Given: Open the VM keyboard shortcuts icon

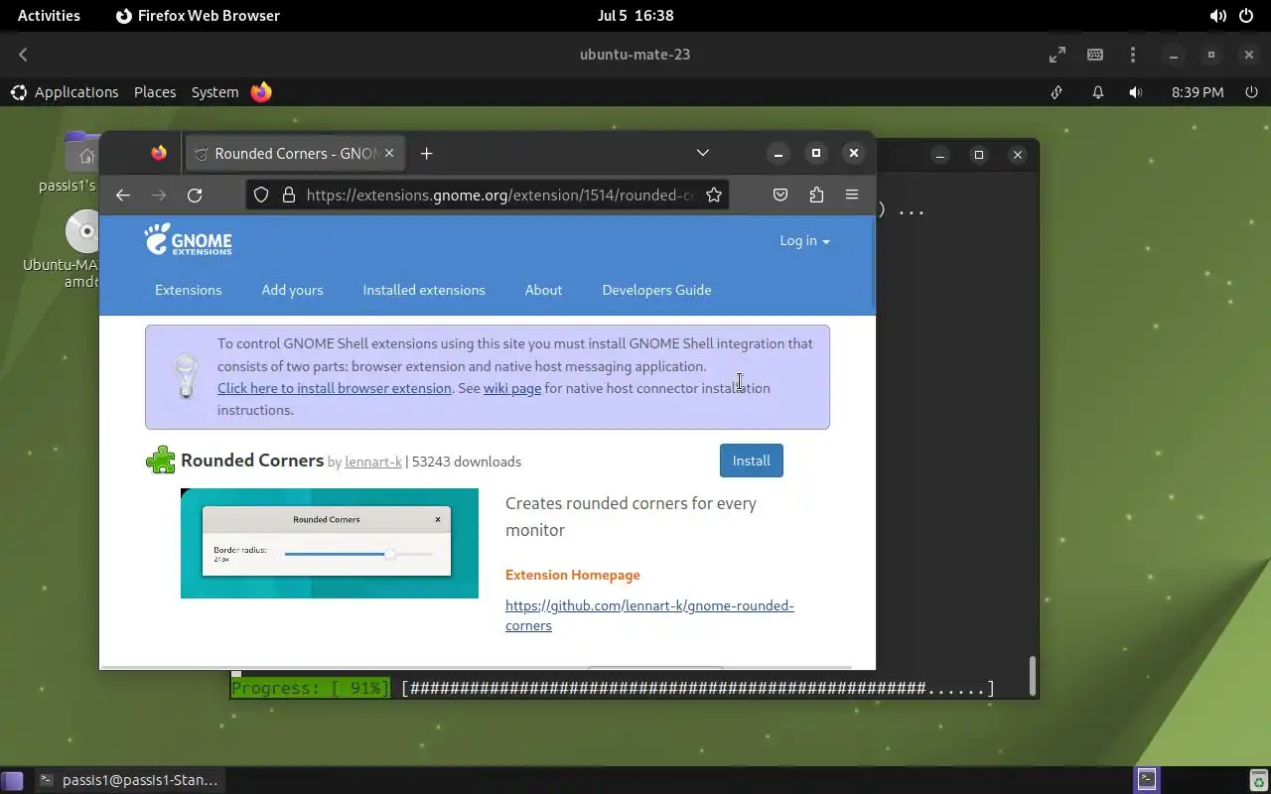Looking at the screenshot, I should pos(1095,55).
